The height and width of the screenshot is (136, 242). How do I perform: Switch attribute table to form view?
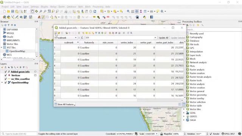pos(180,104)
